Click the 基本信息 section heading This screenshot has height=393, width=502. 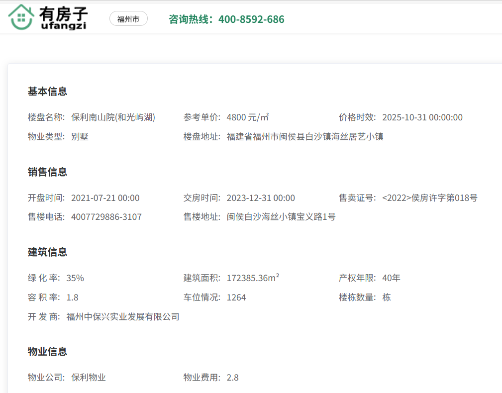(x=47, y=92)
